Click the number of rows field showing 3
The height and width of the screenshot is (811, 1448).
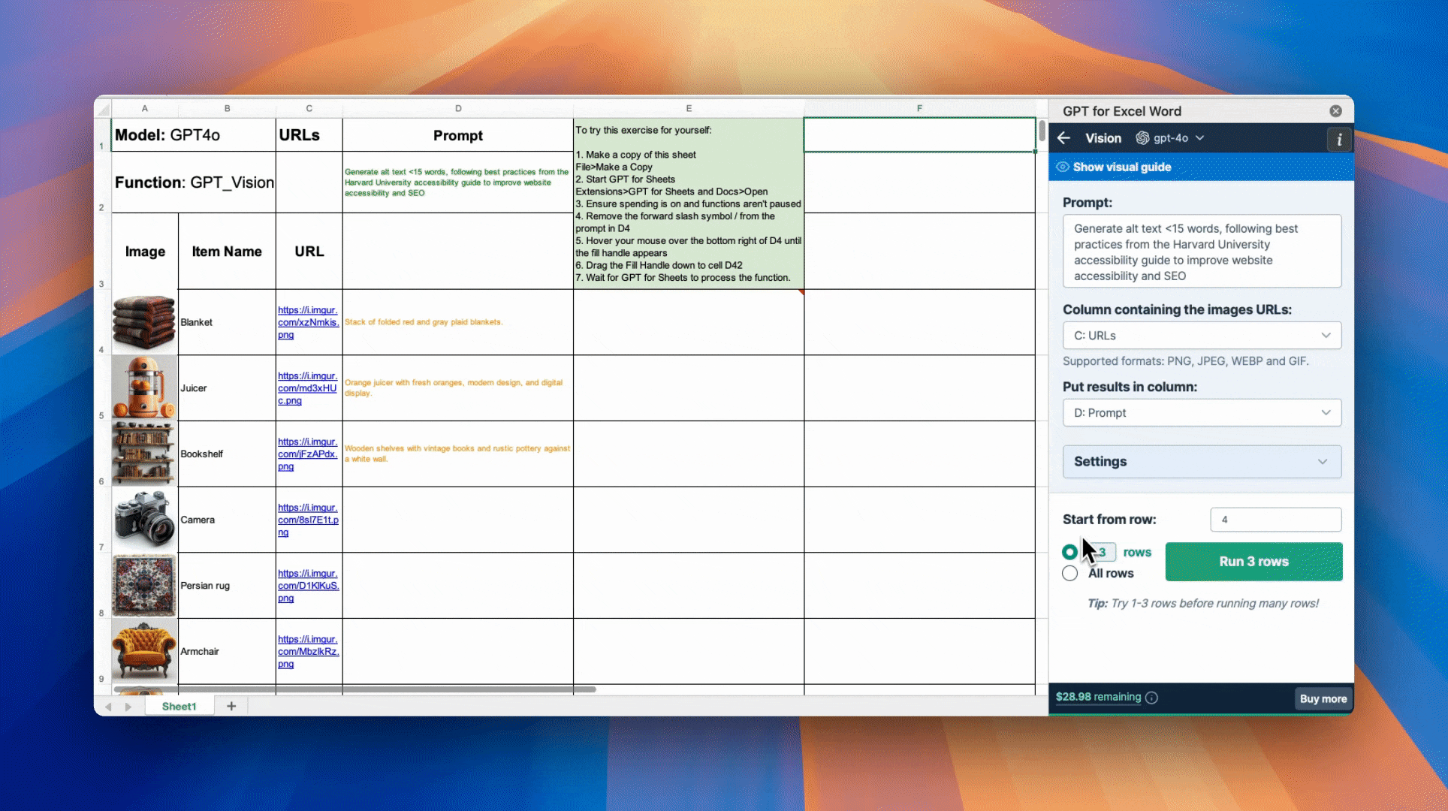(1101, 553)
